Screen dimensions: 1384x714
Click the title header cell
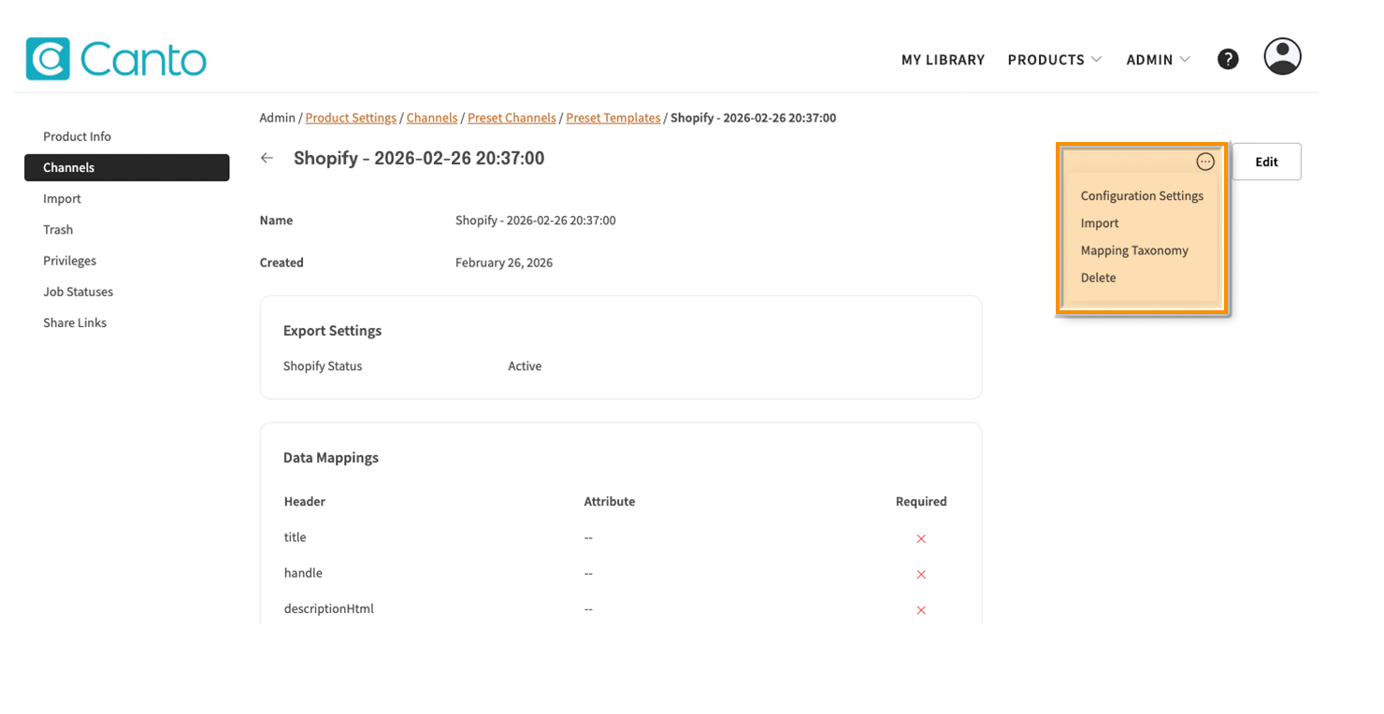click(295, 537)
